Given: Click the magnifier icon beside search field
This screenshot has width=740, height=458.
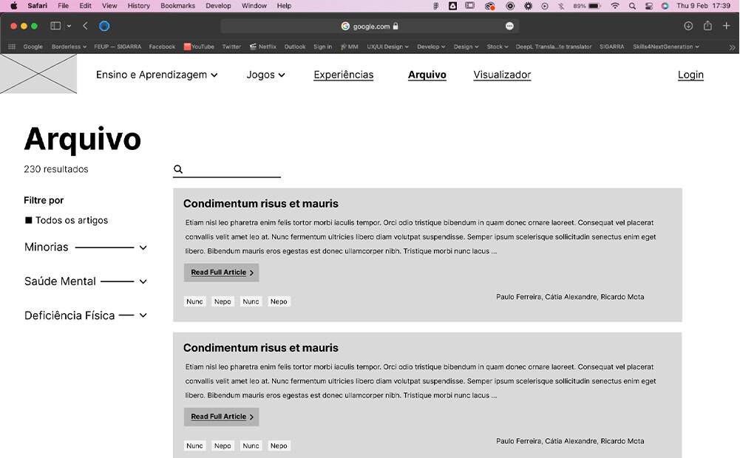Looking at the screenshot, I should (178, 170).
